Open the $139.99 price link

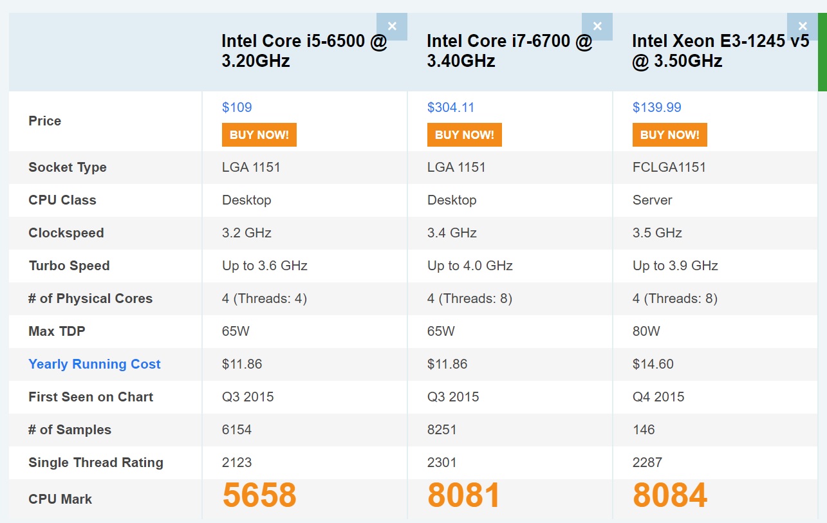tap(656, 107)
